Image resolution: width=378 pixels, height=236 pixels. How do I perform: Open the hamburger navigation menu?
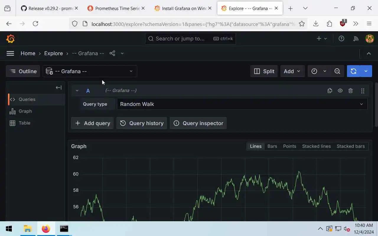[10, 53]
